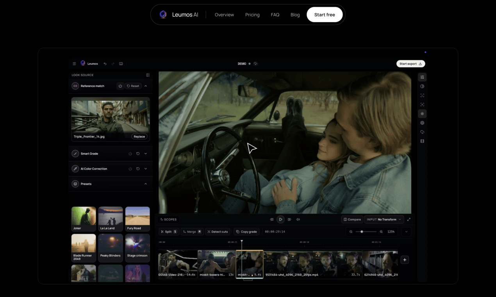Toggle the Compare view button
This screenshot has width=496, height=297.
coord(352,220)
